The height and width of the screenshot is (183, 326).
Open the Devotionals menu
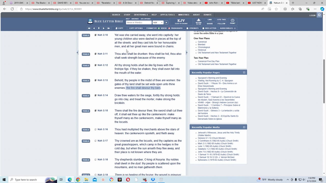[x=141, y=15]
